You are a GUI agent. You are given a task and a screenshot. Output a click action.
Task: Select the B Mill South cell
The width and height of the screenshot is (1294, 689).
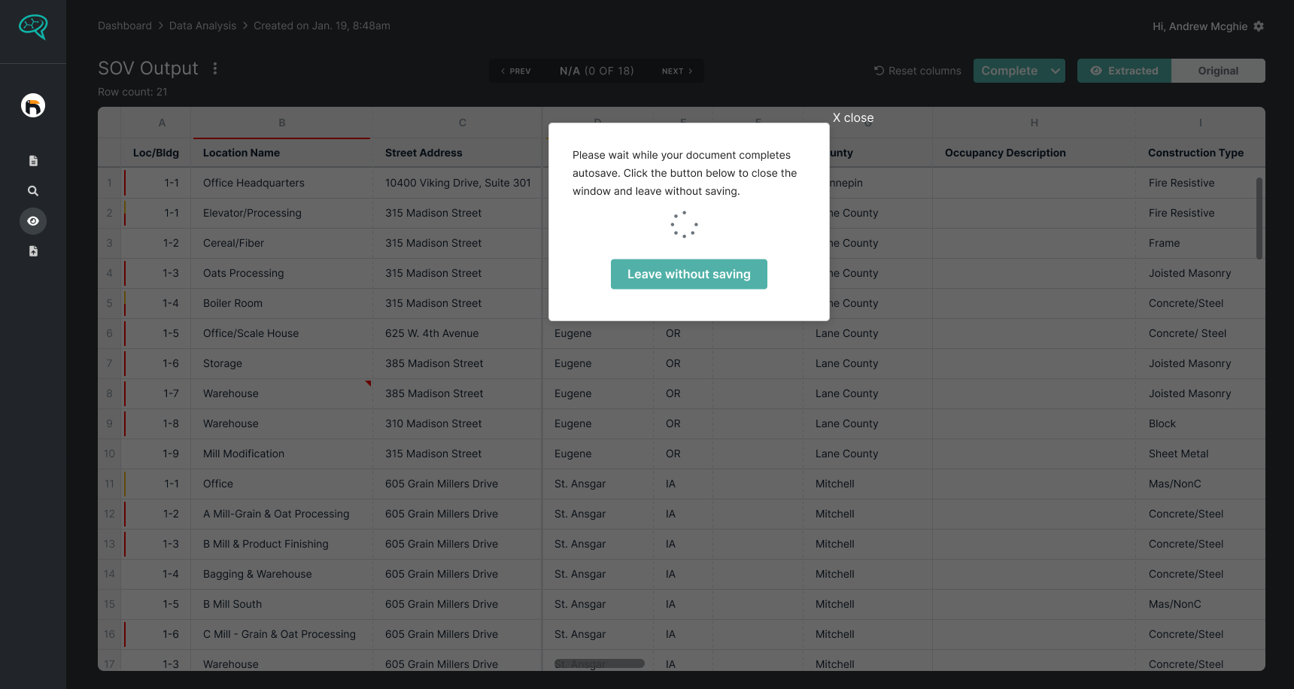[x=282, y=604]
